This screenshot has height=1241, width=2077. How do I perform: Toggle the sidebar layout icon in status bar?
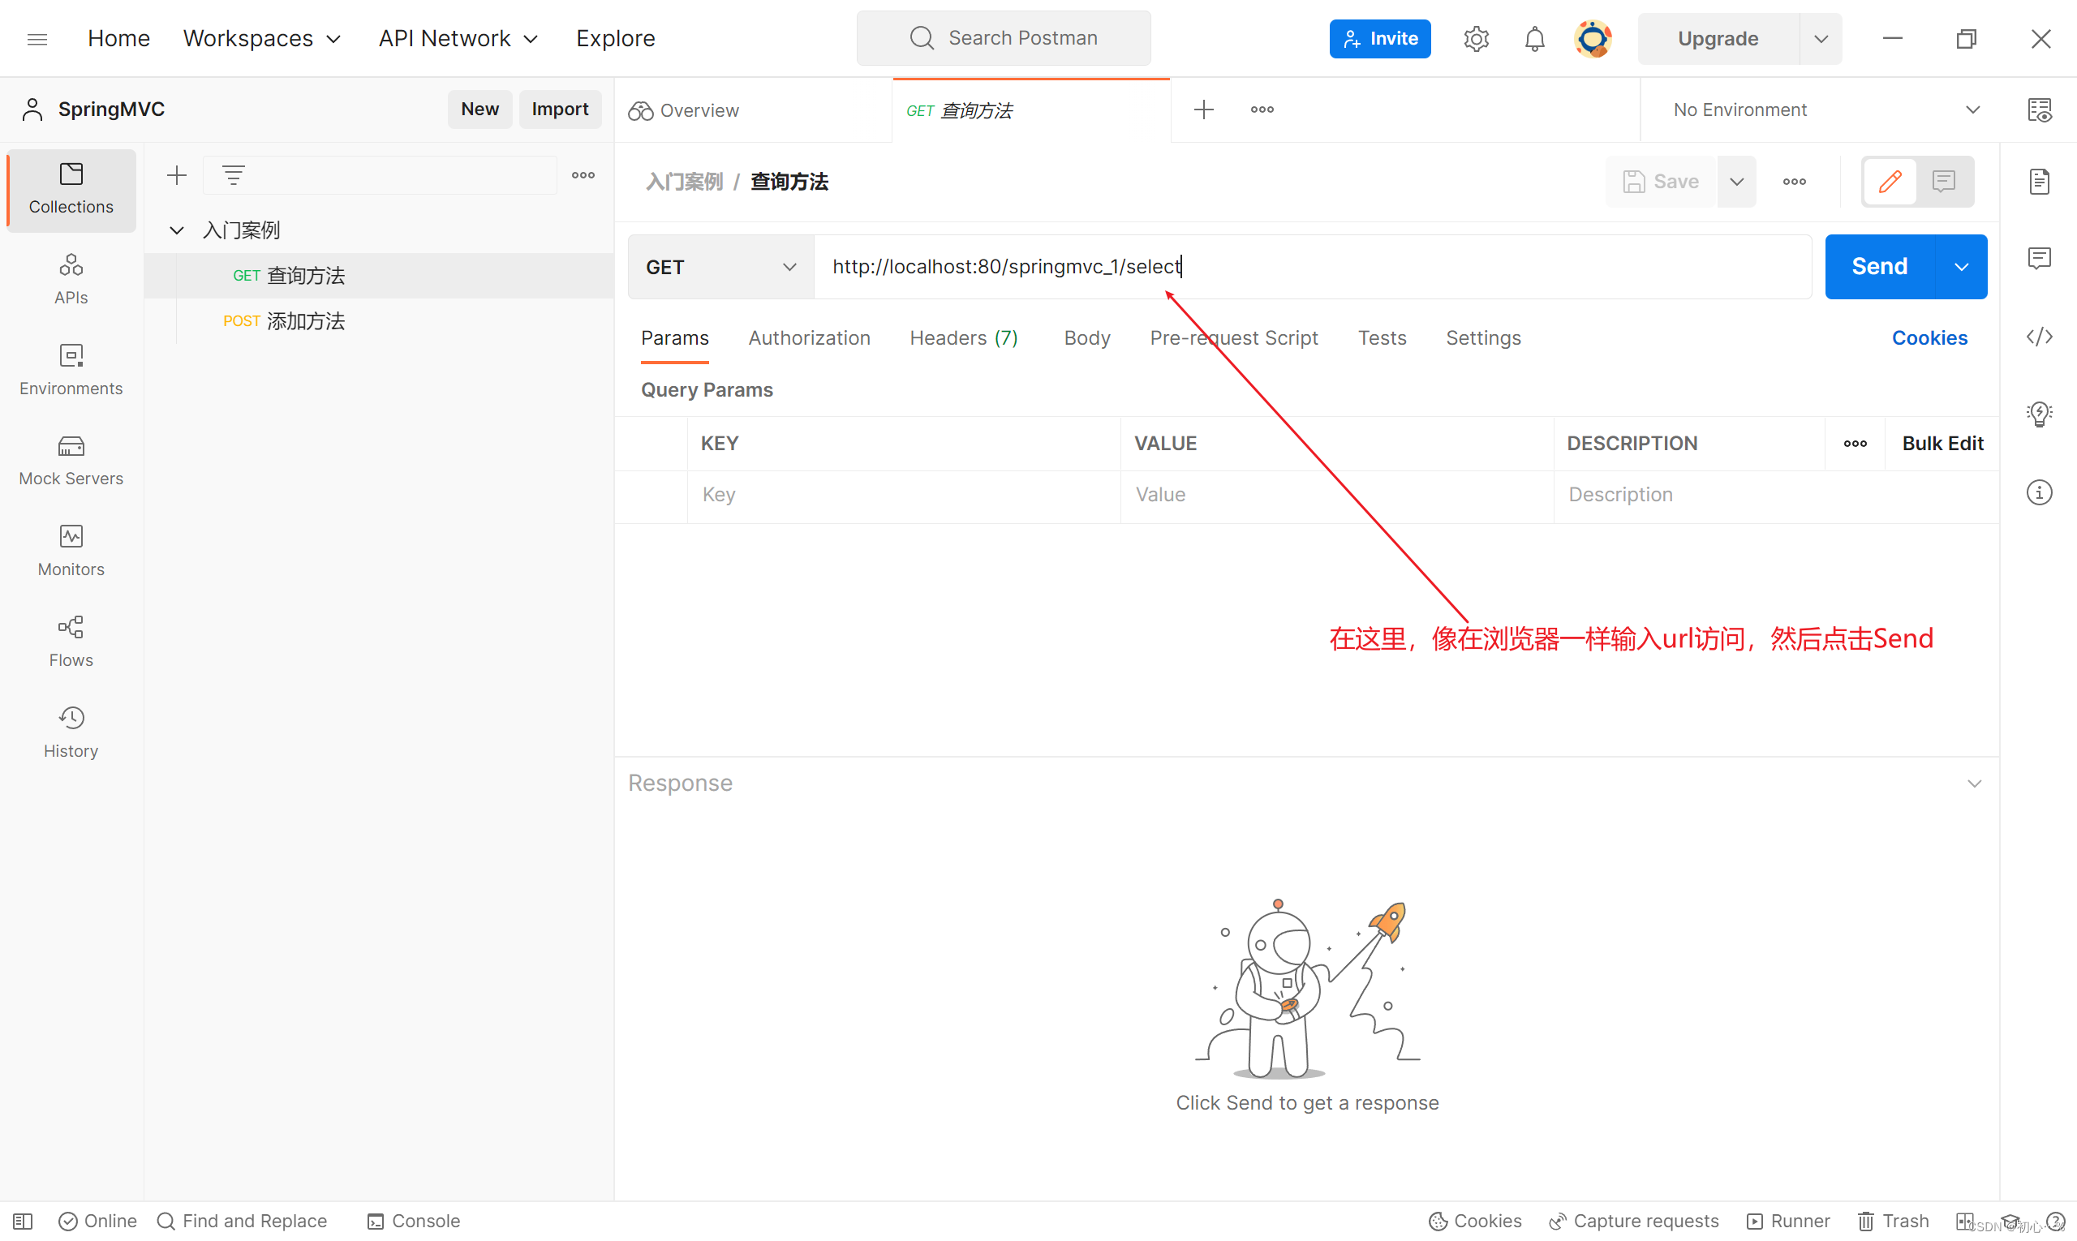pos(23,1221)
